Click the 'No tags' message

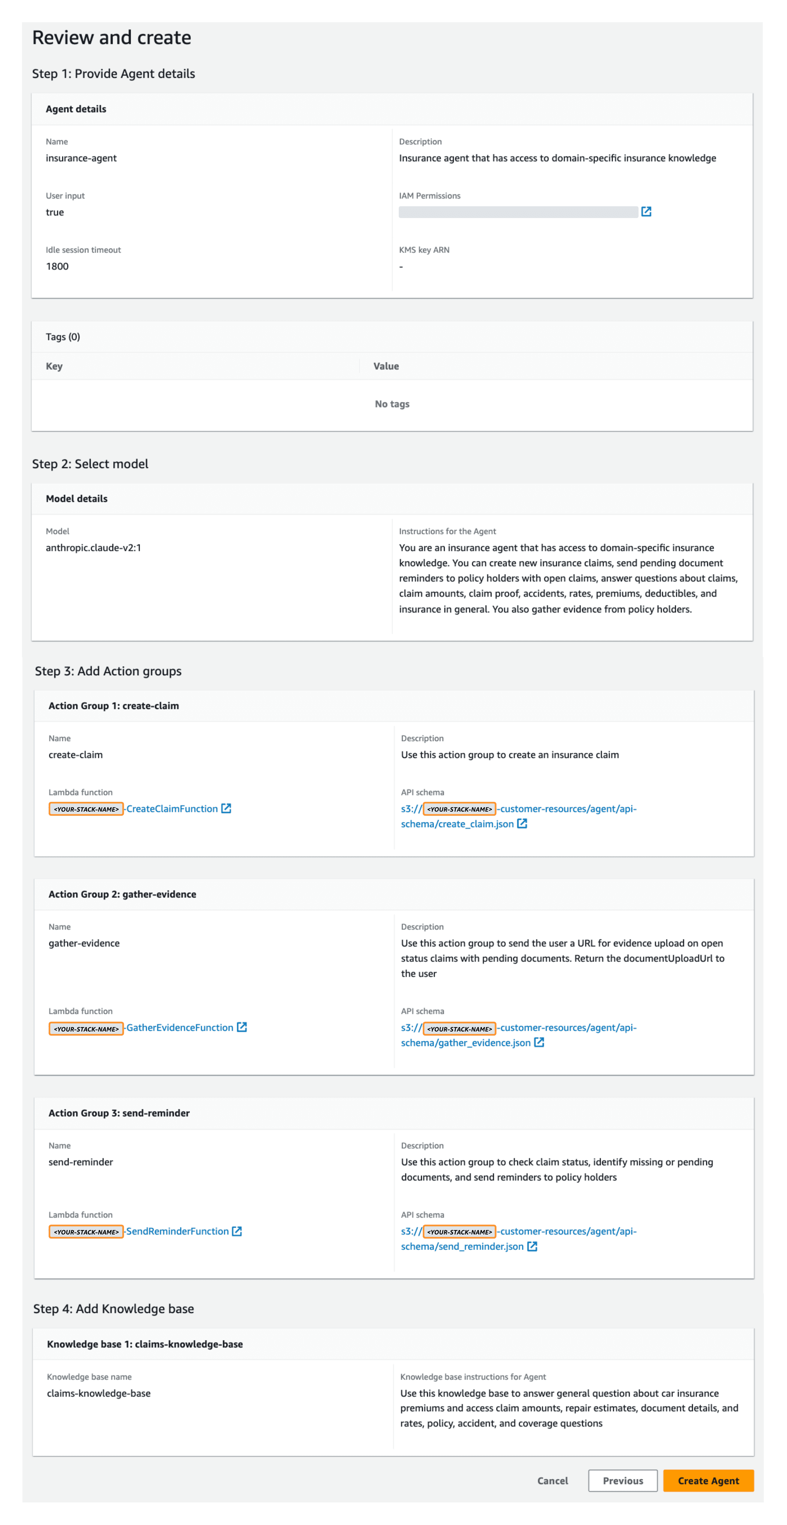pyautogui.click(x=392, y=404)
